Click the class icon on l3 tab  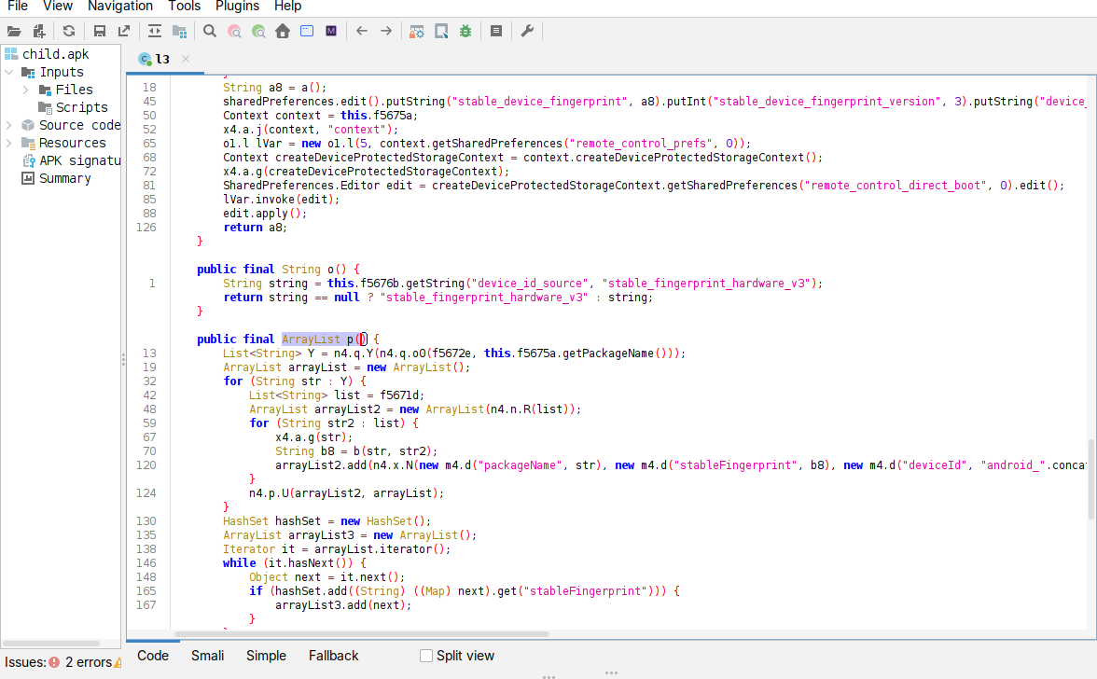click(x=145, y=59)
